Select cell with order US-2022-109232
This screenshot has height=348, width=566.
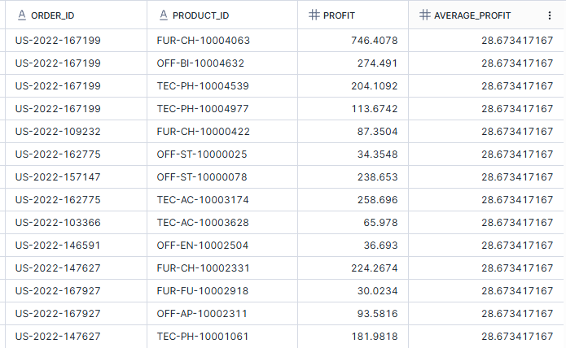click(x=58, y=131)
